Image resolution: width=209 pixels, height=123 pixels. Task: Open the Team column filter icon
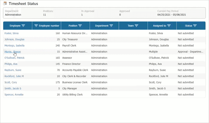pos(136,26)
